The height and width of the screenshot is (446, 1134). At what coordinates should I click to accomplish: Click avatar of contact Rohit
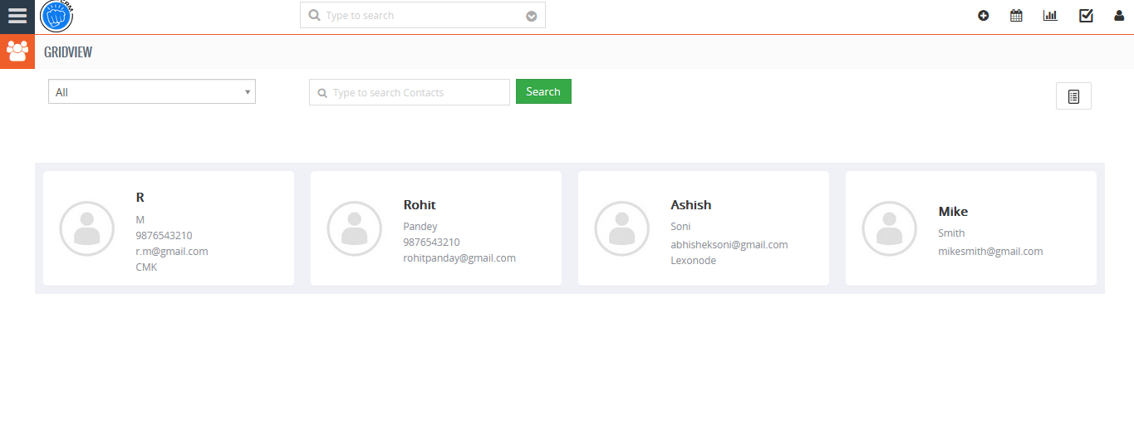[355, 228]
